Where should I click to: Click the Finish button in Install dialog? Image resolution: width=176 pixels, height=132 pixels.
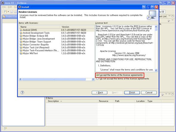tap(132, 93)
